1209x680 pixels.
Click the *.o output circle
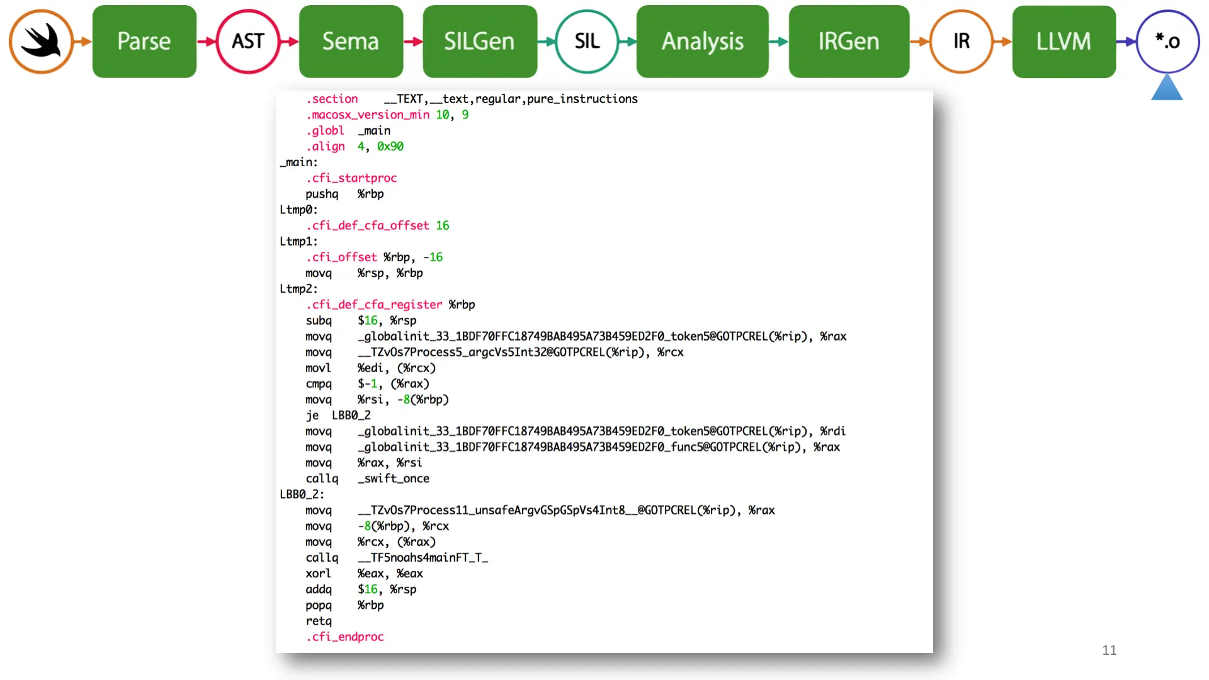click(1167, 42)
